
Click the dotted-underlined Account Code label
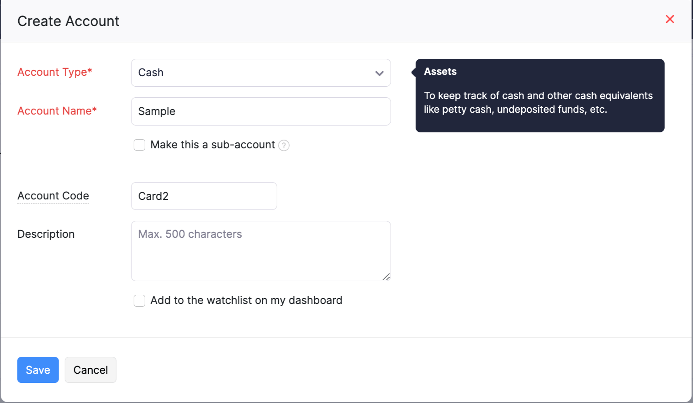[x=53, y=196]
